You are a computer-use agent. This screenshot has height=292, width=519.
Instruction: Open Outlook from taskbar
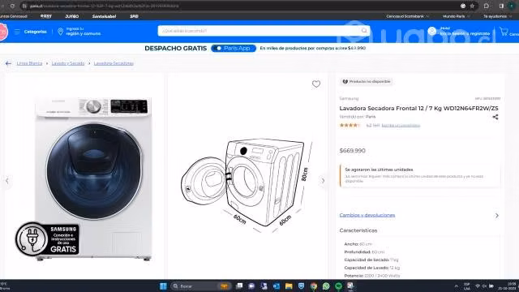tap(276, 286)
